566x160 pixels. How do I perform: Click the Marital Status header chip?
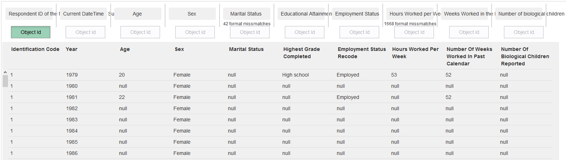(247, 14)
